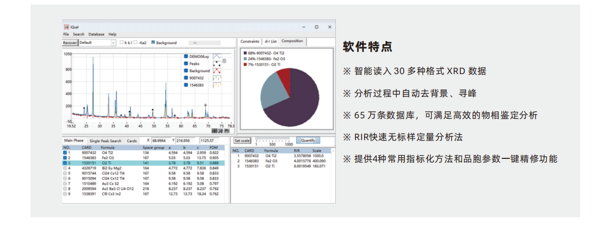Click the DEMO06.xy line style icon

pos(217,57)
